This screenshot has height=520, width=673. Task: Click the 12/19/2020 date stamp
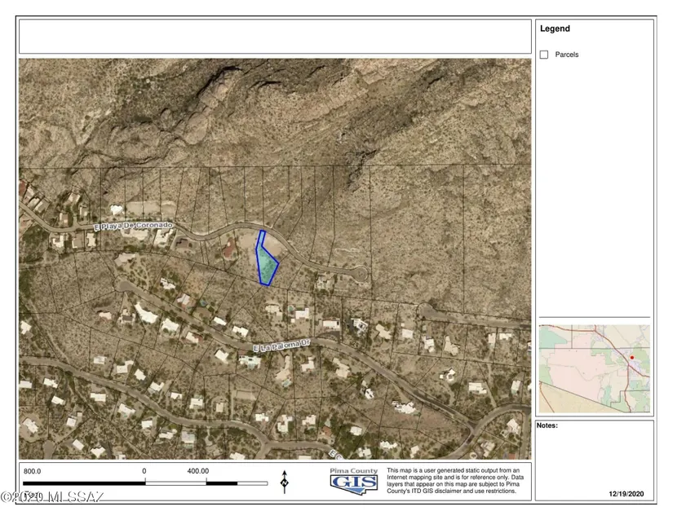tap(627, 494)
